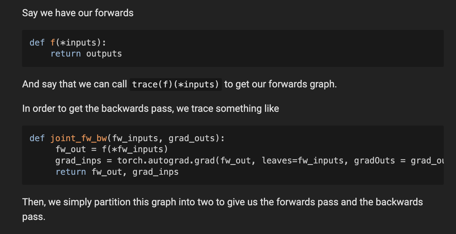Click the gradOuts keyword argument
This screenshot has height=234, width=456.
[374, 160]
